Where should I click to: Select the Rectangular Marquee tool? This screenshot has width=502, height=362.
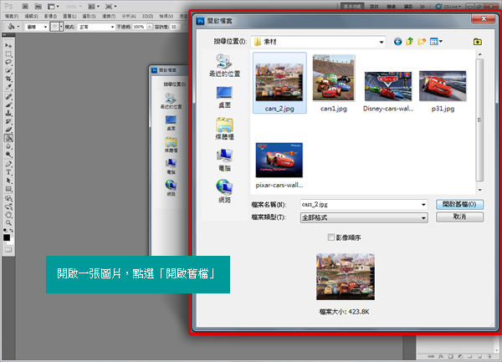click(8, 54)
